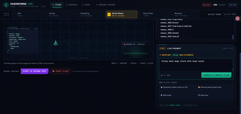Toggle the SFX ON button
This screenshot has width=241, height=114.
233,5
